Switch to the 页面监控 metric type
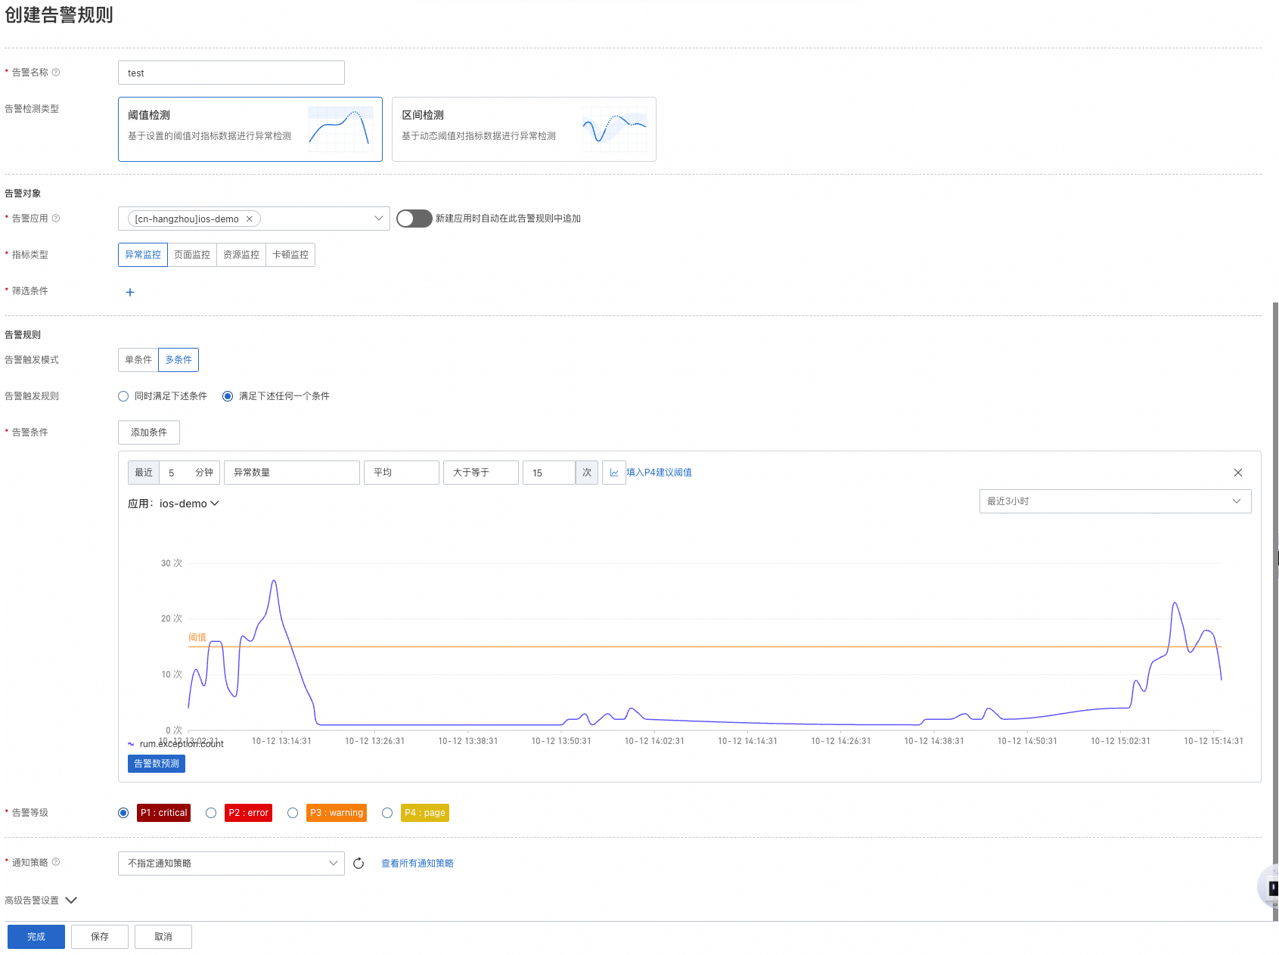This screenshot has width=1279, height=955. 192,255
